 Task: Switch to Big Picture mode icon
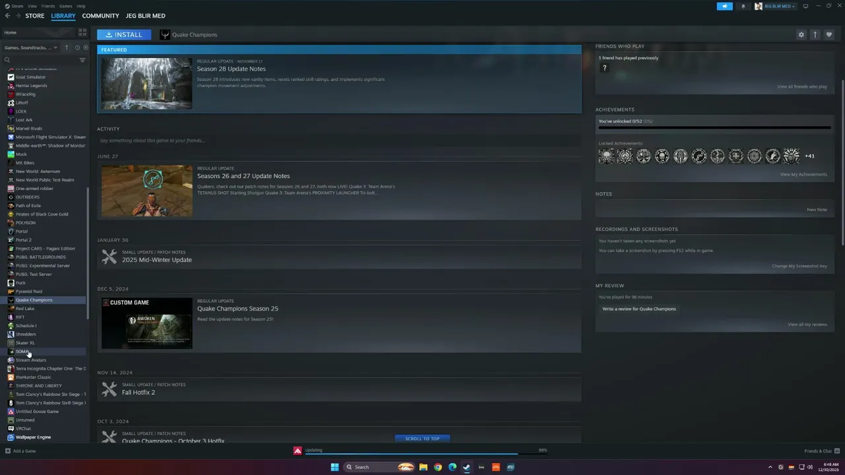[x=805, y=6]
